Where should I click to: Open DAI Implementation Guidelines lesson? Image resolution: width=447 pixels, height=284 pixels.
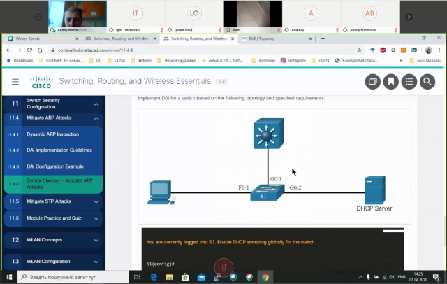[x=59, y=150]
